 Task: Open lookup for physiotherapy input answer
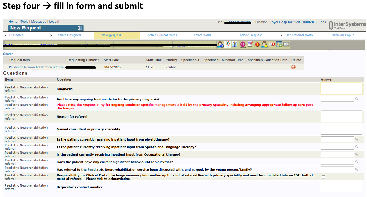coord(357,139)
